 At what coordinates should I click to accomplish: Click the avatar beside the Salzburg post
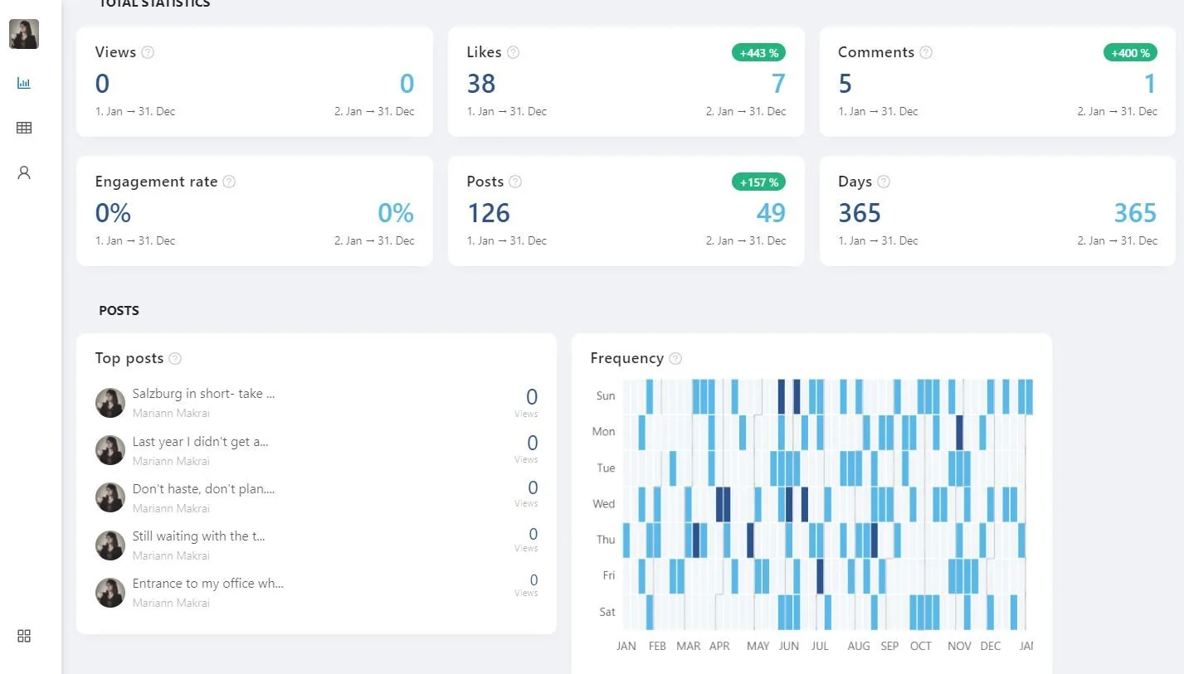point(110,403)
